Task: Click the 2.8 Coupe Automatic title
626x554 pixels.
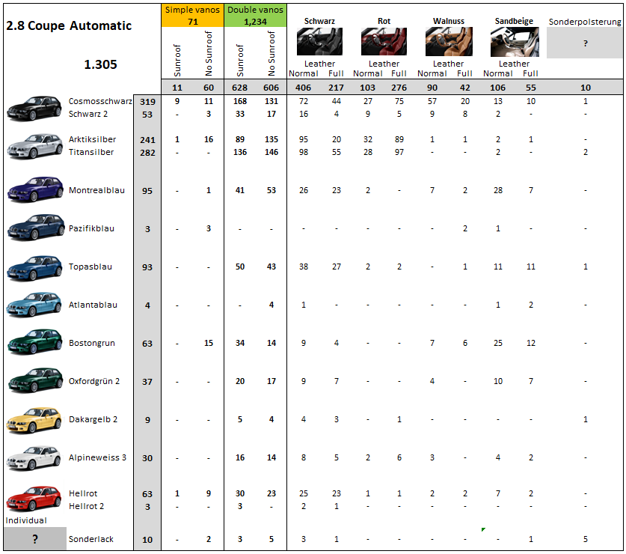Action: [x=69, y=25]
